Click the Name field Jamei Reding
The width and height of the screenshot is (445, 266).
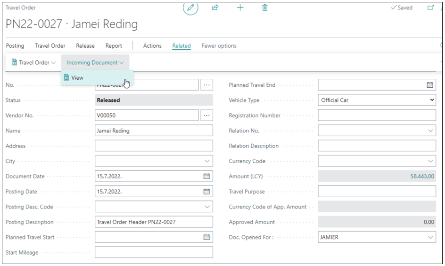click(x=154, y=131)
